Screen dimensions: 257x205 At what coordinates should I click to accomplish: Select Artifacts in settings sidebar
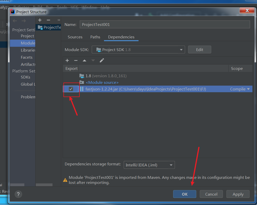(x=28, y=64)
